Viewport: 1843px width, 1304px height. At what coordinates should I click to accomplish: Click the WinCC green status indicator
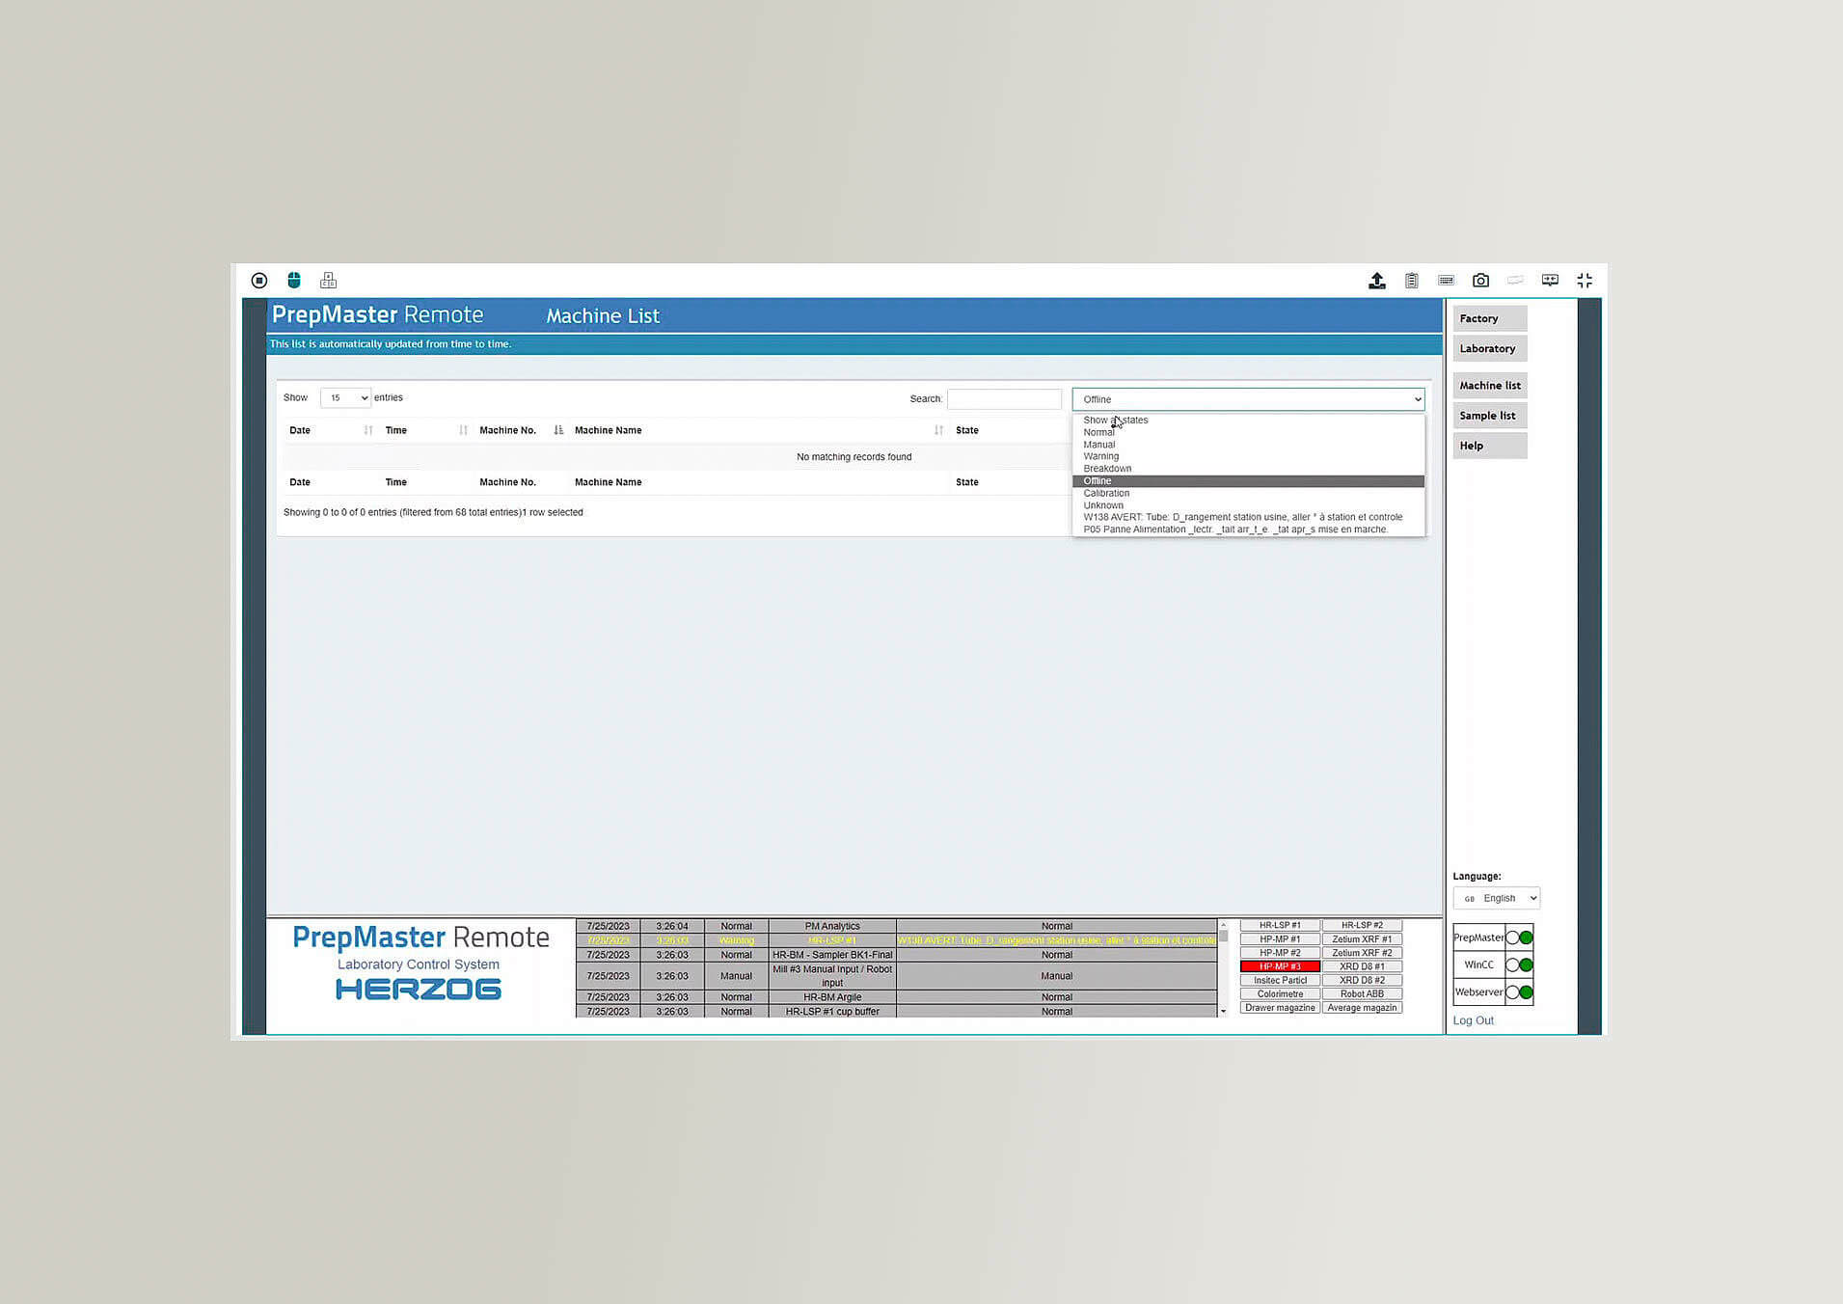[1527, 965]
